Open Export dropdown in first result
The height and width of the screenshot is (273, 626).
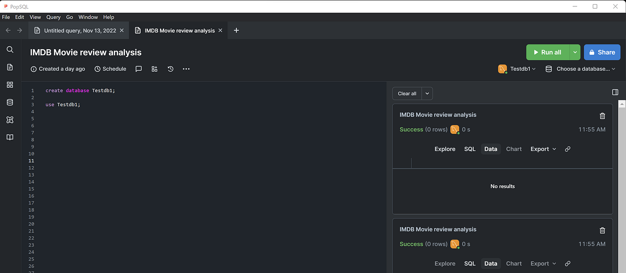pos(543,149)
